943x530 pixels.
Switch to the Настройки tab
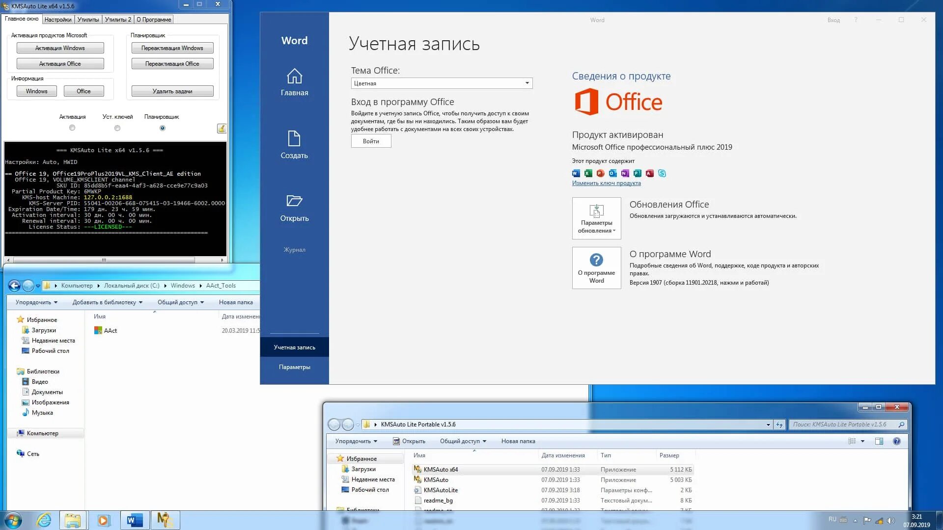coord(58,20)
